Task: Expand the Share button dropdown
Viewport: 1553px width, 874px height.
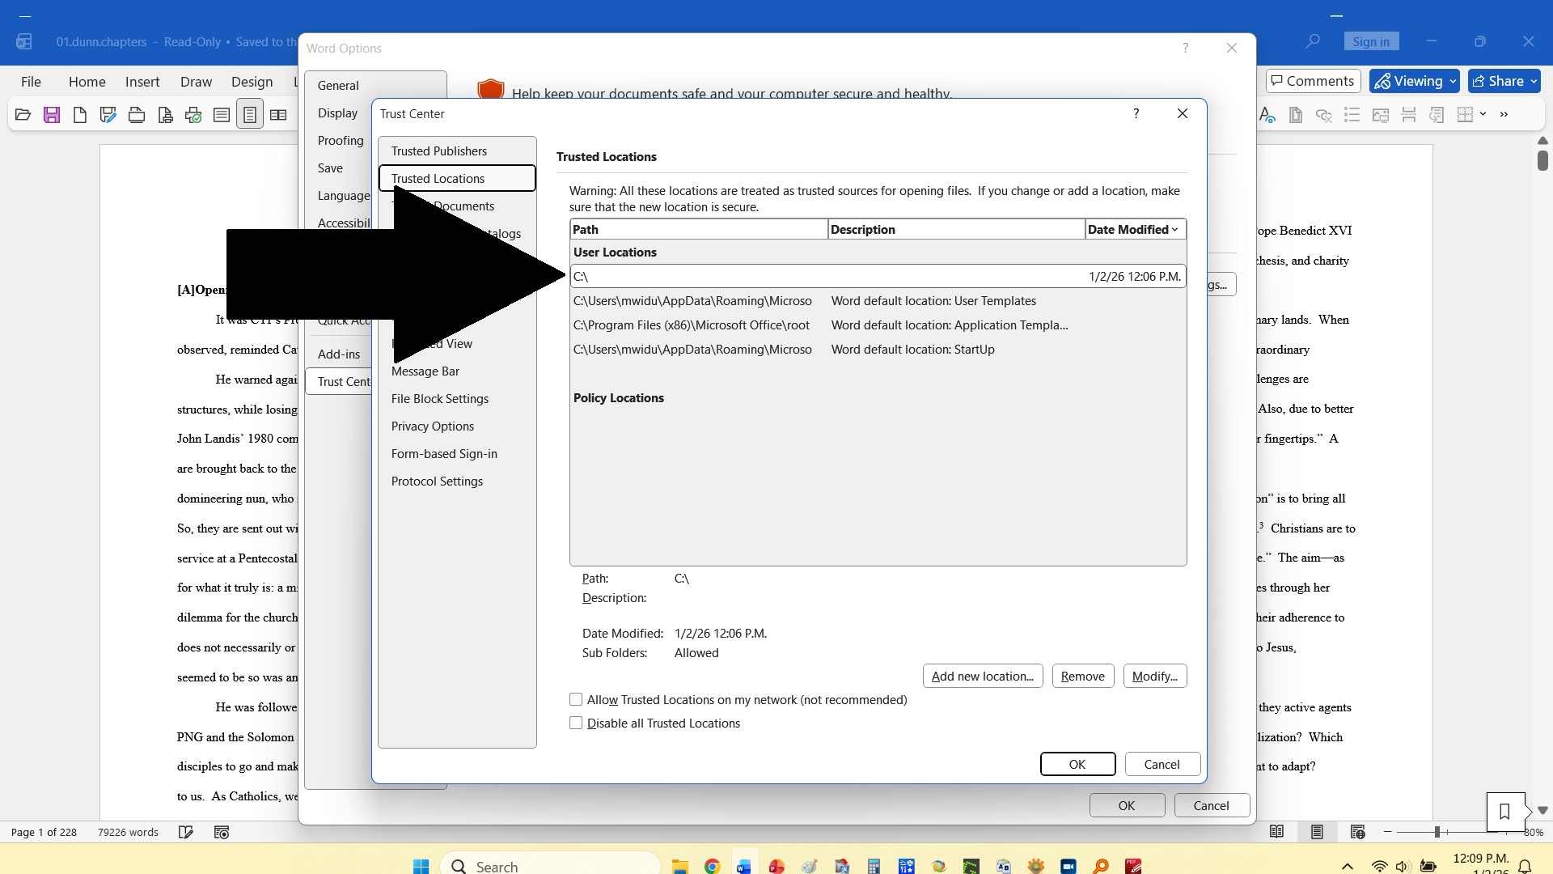Action: [x=1534, y=81]
